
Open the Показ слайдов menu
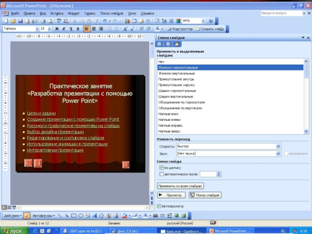[x=111, y=13]
